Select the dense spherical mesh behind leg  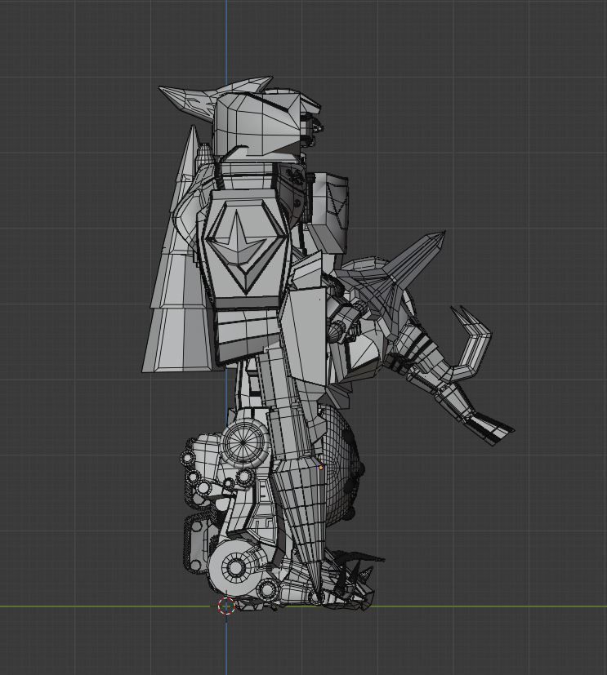click(x=341, y=466)
